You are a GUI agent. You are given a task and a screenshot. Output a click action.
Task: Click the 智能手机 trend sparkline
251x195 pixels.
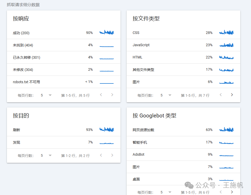point(226,142)
